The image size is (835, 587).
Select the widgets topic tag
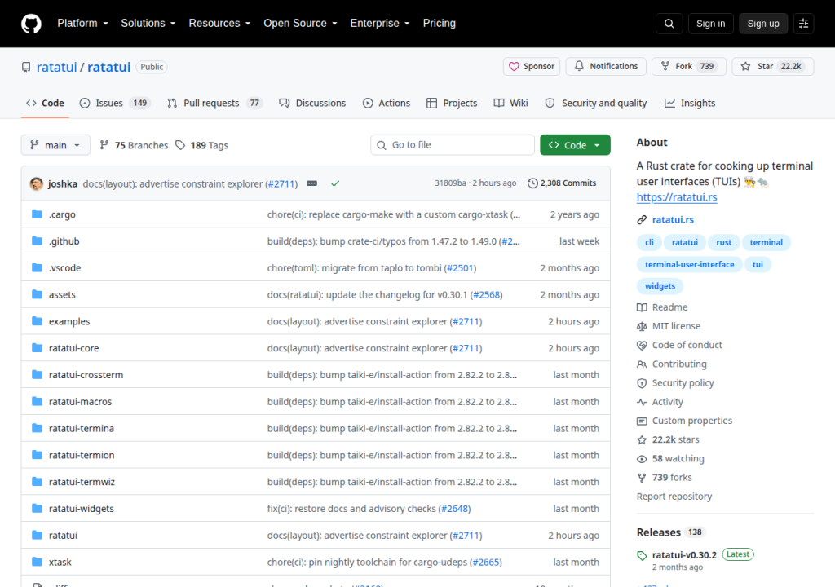coord(660,286)
